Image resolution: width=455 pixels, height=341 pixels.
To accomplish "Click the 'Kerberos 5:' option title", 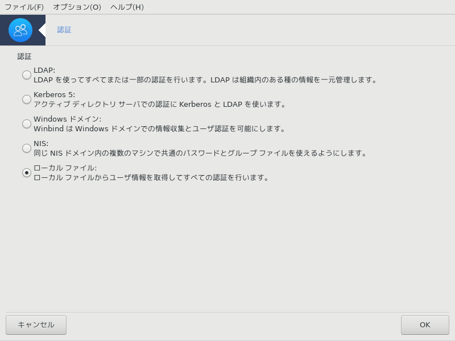I will [x=54, y=94].
